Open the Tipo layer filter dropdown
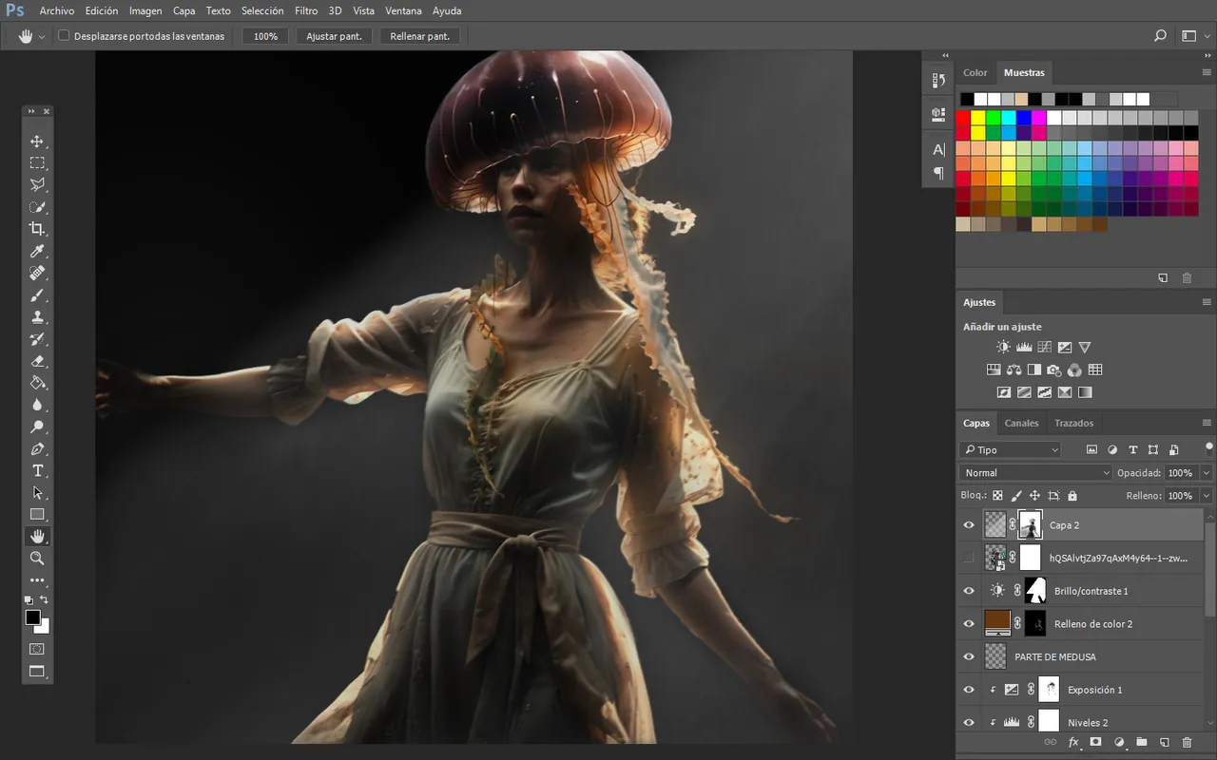The image size is (1217, 760). pyautogui.click(x=1010, y=449)
